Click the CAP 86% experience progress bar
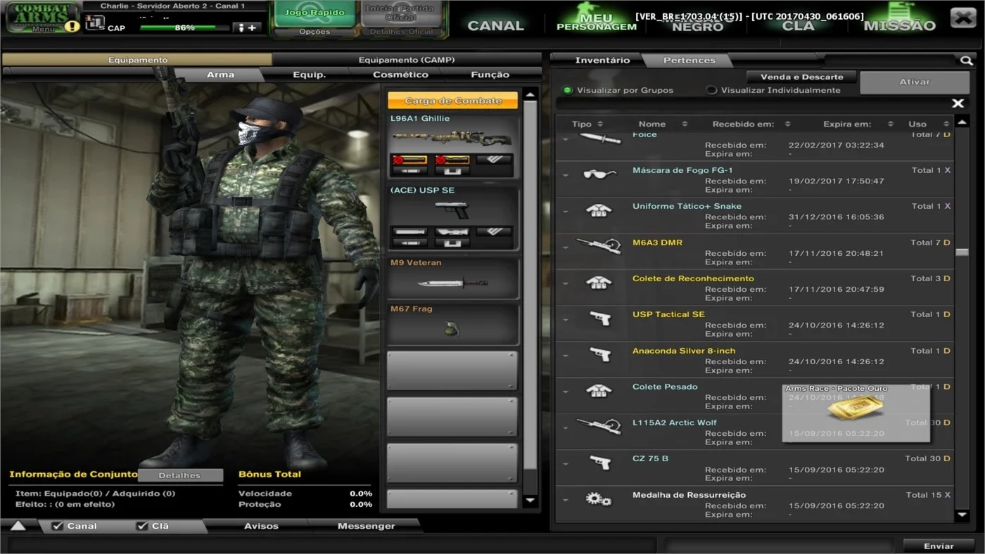The height and width of the screenshot is (554, 985). tap(184, 28)
